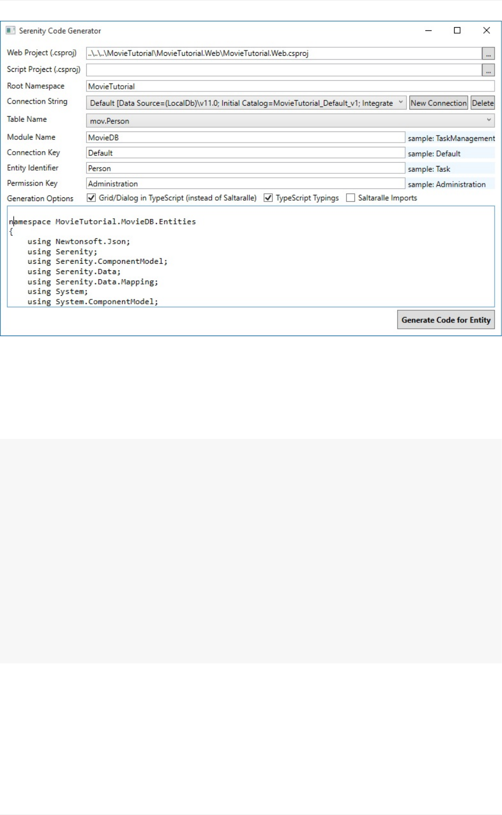502x815 pixels.
Task: Enable the Saltaralle Imports checkbox
Action: click(350, 198)
